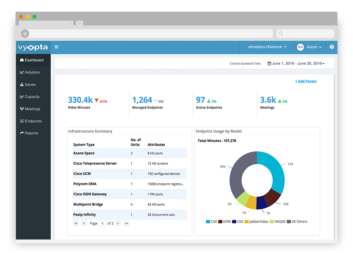
Task: Toggle the hamburger sidebar menu icon
Action: 56,47
